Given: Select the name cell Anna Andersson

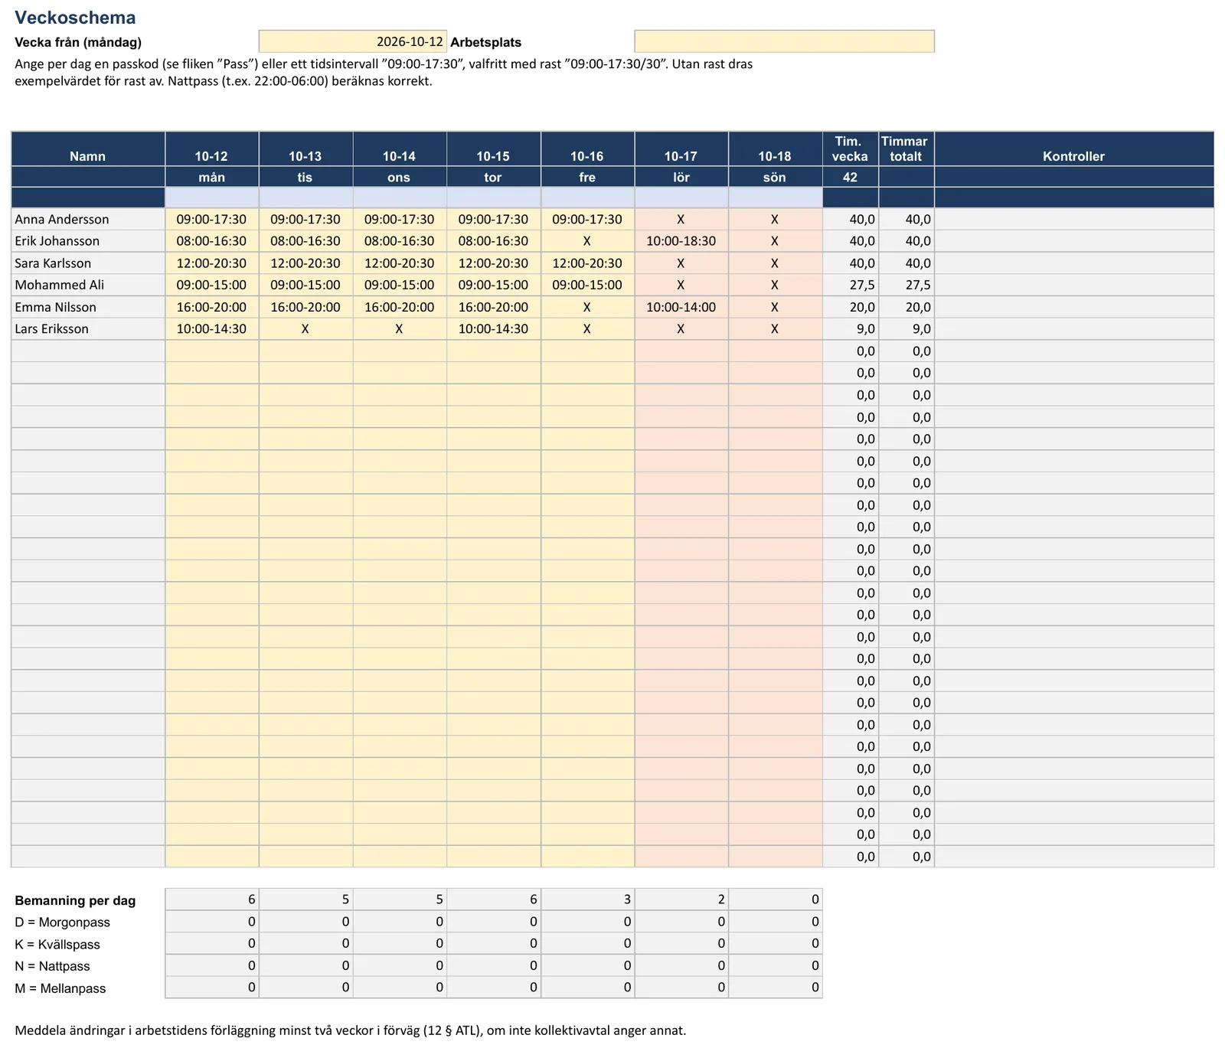Looking at the screenshot, I should (x=88, y=219).
